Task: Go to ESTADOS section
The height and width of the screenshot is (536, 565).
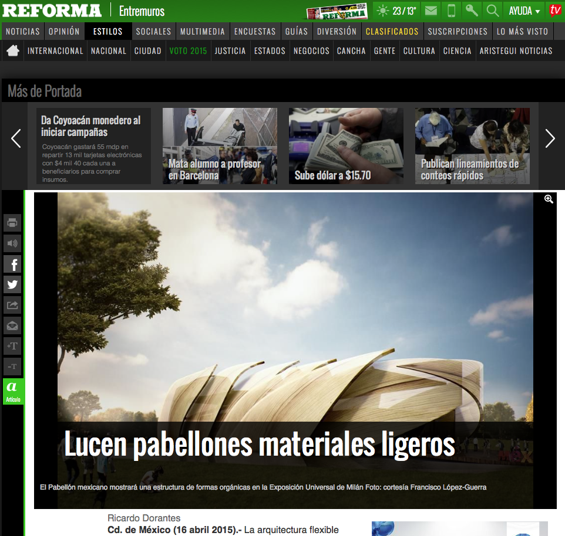Action: [270, 50]
